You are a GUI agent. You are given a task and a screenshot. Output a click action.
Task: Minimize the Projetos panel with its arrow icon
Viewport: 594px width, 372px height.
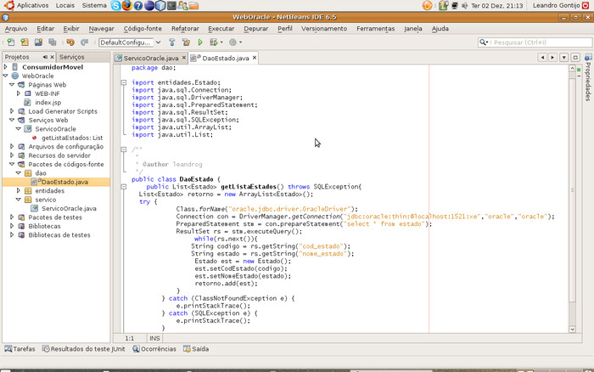point(45,57)
